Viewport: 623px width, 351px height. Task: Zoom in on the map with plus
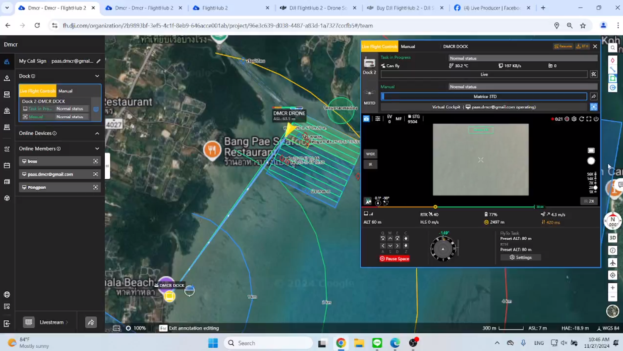point(613,288)
